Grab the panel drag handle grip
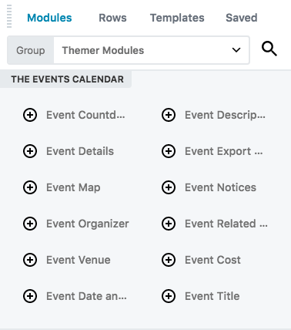This screenshot has width=291, height=330. [x=9, y=16]
